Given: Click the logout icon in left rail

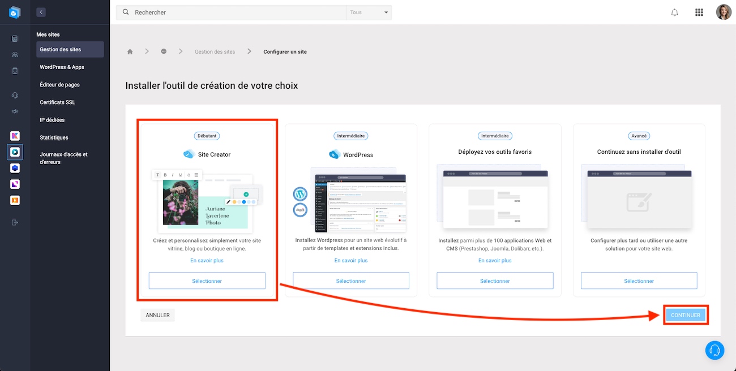Looking at the screenshot, I should click(15, 222).
